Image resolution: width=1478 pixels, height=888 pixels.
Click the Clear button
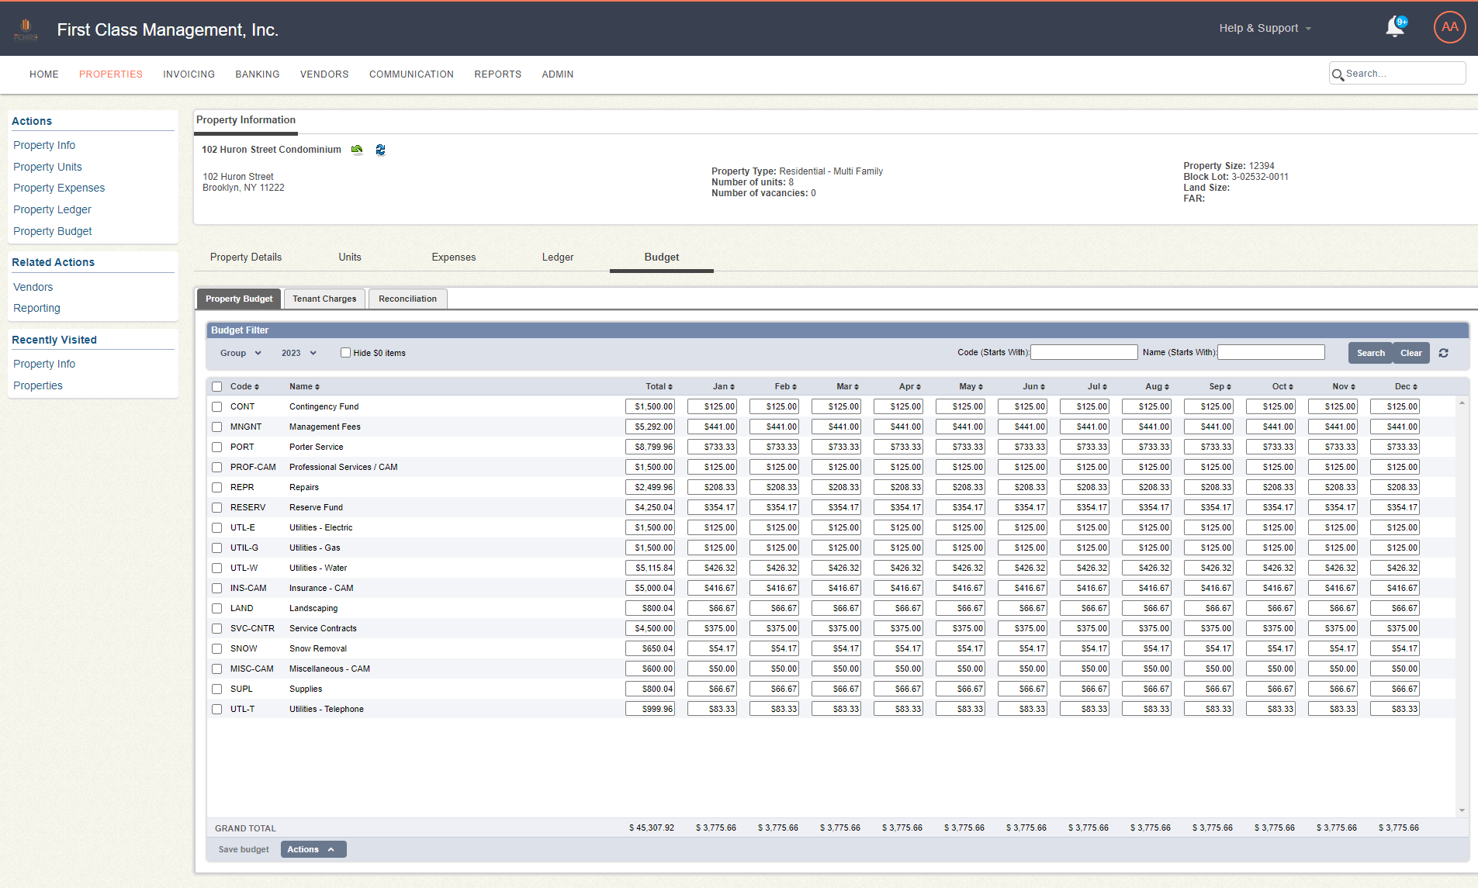coord(1411,353)
